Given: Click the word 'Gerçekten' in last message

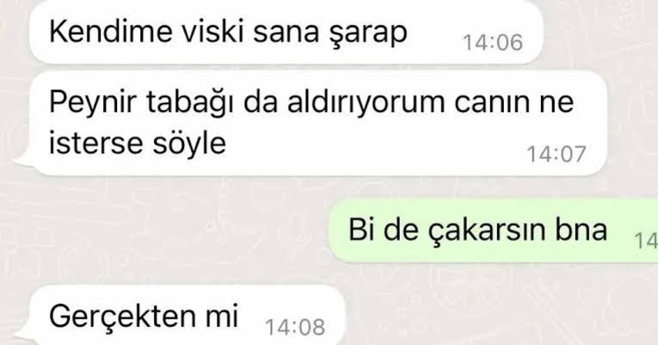Looking at the screenshot, I should click(x=123, y=317).
